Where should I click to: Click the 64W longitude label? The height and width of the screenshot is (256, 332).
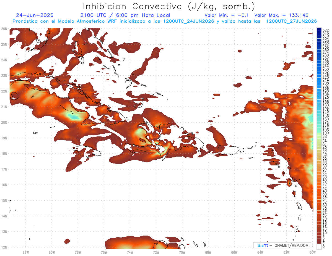260,252
